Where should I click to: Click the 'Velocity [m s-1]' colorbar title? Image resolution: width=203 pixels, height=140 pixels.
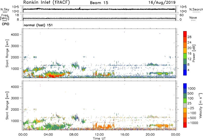click(200, 105)
